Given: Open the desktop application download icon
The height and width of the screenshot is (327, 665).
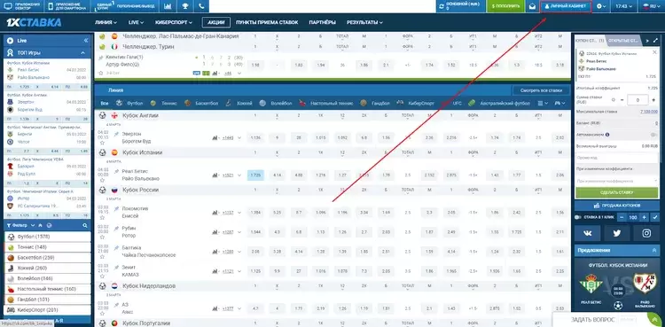Looking at the screenshot, I should [x=21, y=6].
